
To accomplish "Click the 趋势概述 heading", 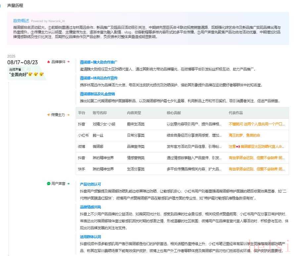I will (x=21, y=21).
